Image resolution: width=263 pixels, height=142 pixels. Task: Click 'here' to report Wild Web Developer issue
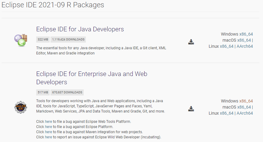[x=48, y=137]
